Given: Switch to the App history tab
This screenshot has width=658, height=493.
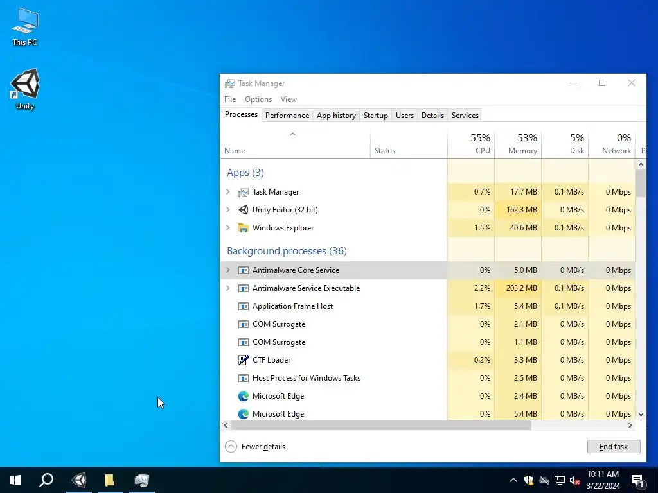Looking at the screenshot, I should point(336,116).
